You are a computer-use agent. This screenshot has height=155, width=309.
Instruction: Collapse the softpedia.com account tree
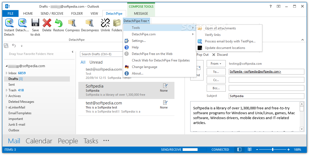[x=7, y=66]
